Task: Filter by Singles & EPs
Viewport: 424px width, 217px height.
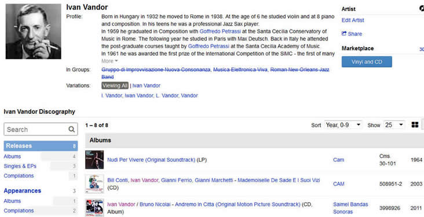Action: [20, 166]
